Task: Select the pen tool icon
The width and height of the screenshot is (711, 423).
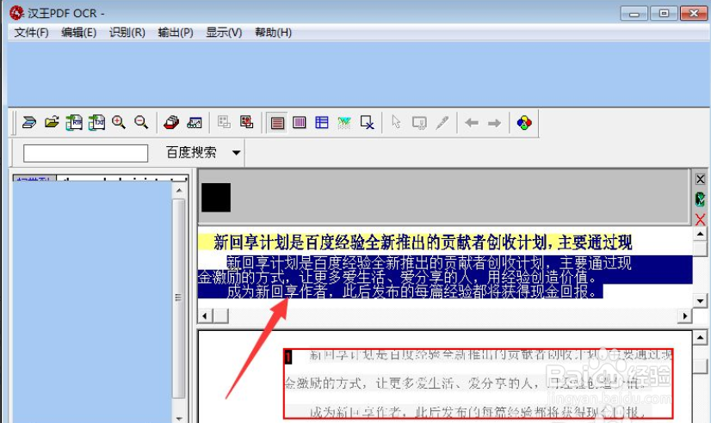Action: pyautogui.click(x=442, y=122)
